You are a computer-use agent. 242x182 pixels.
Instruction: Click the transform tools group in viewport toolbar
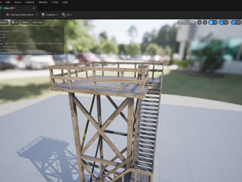(187, 22)
